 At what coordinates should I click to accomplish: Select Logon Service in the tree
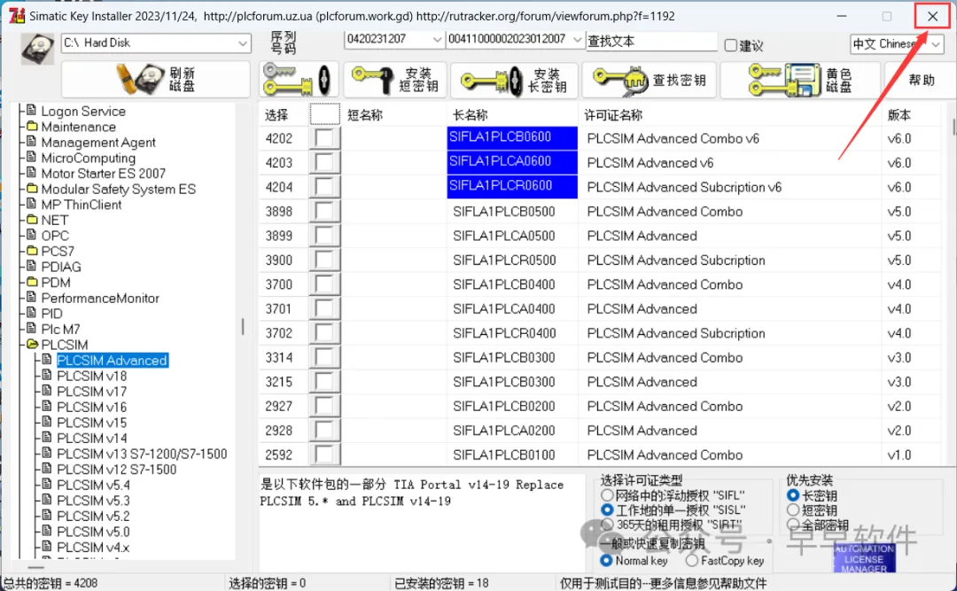coord(83,111)
